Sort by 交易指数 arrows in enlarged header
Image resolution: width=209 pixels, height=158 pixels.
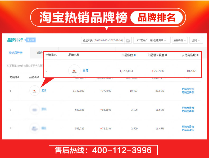pyautogui.click(x=135, y=55)
